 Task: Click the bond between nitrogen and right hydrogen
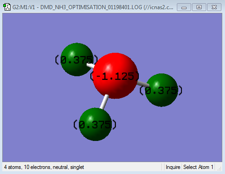coord(143,84)
